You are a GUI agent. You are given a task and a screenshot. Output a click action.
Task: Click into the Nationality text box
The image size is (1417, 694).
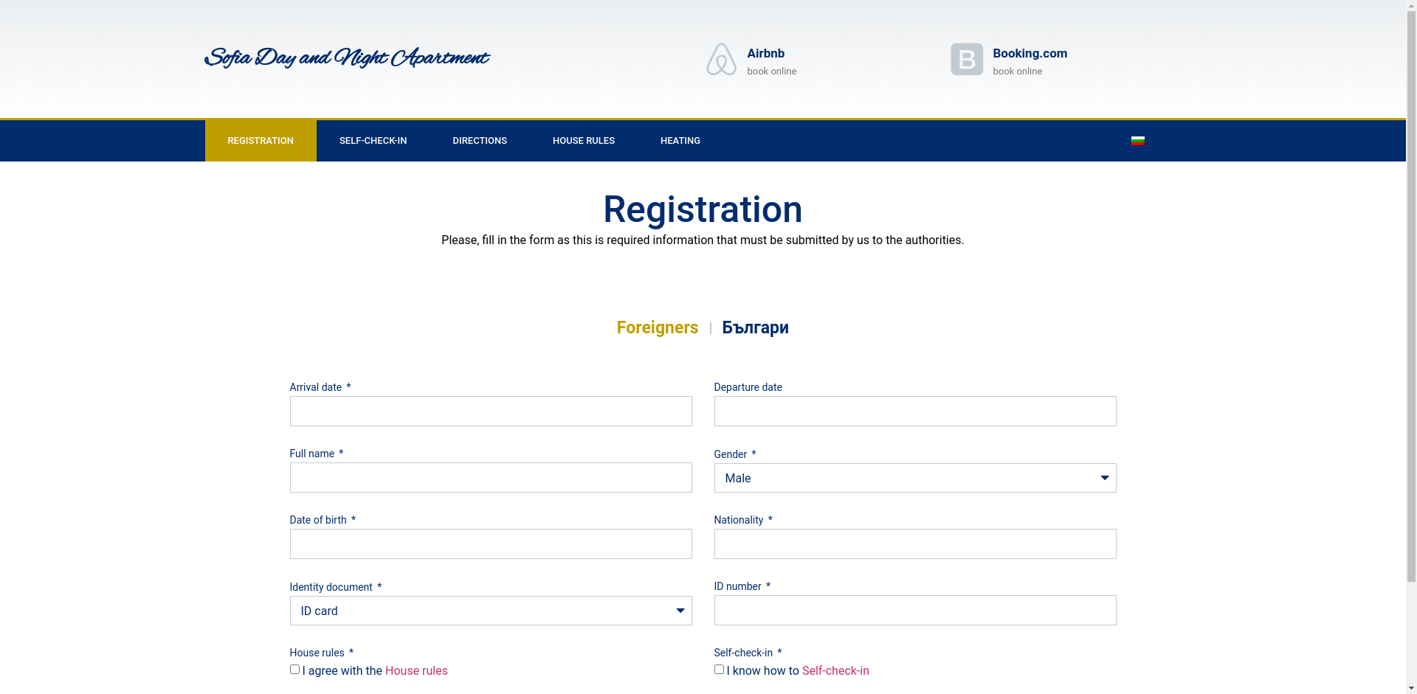point(914,544)
